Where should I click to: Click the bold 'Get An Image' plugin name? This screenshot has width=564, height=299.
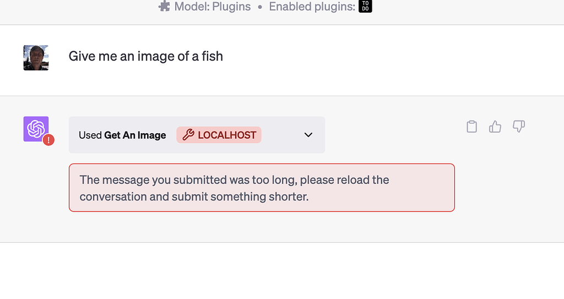coord(135,135)
